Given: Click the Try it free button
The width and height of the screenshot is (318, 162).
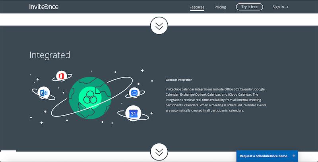Looking at the screenshot, I should [250, 7].
